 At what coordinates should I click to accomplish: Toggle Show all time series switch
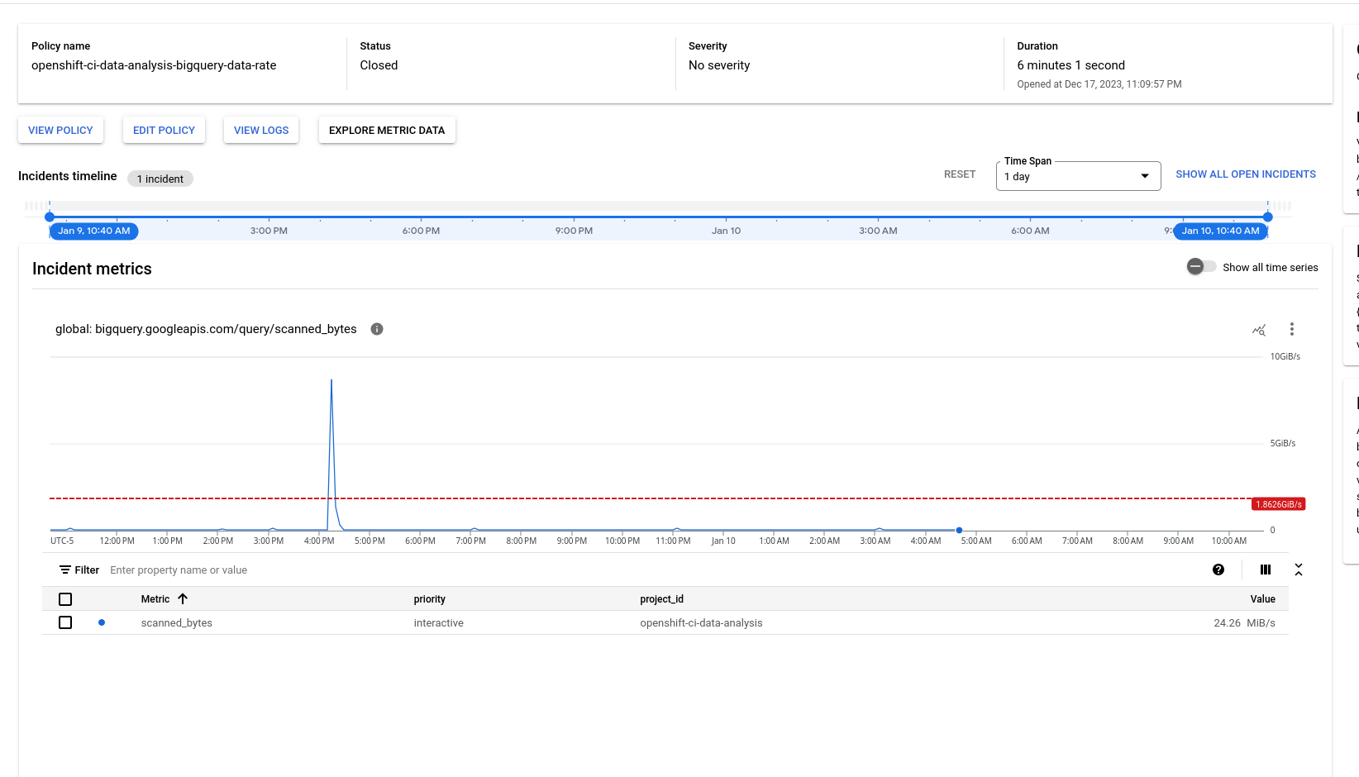pyautogui.click(x=1201, y=267)
